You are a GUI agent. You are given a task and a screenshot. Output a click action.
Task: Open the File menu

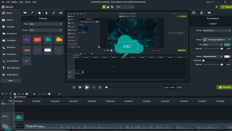coord(3,2)
